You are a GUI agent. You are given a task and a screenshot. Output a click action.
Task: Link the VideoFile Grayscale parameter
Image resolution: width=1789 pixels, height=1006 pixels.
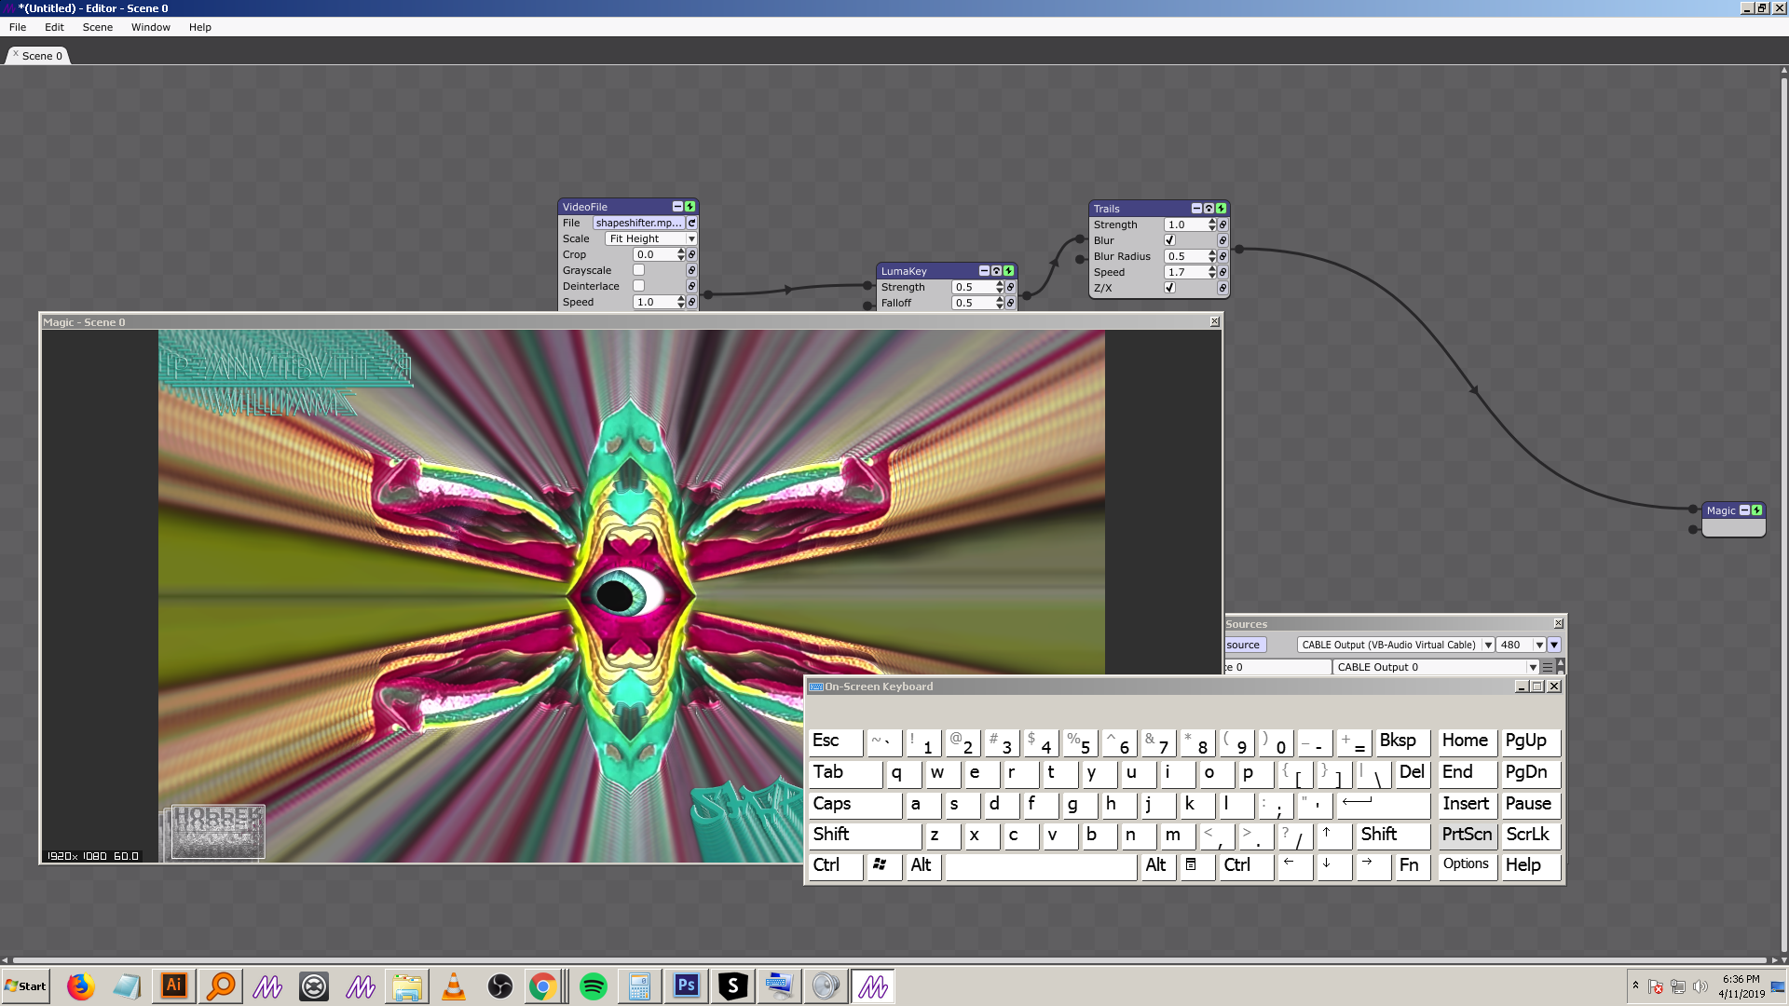[x=691, y=271]
